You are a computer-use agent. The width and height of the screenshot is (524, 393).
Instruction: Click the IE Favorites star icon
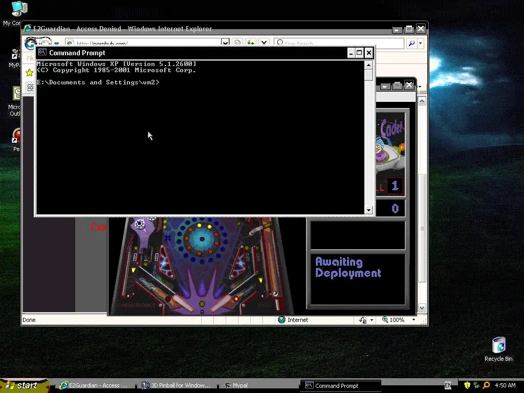tap(29, 72)
